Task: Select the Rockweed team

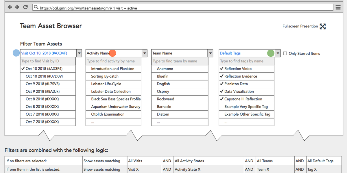Action: tap(180, 99)
